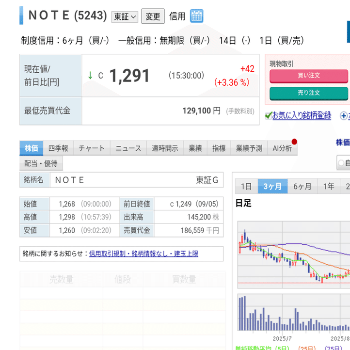Click the daily candlestick chart

(294, 255)
